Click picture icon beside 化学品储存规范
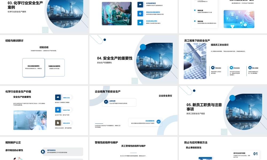The height and width of the screenshot is (160, 267). point(140,5)
